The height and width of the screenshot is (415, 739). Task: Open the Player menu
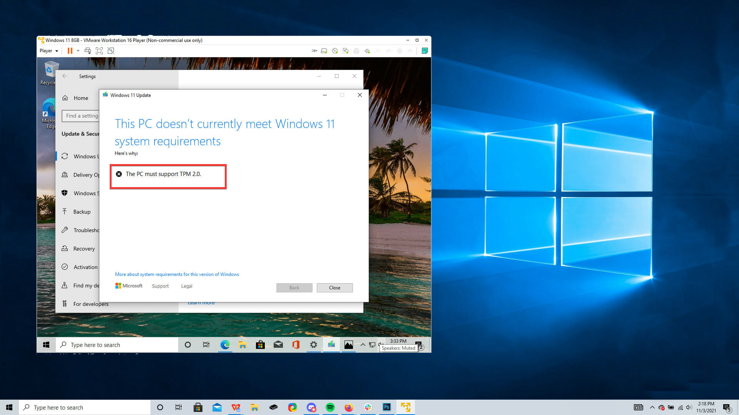pyautogui.click(x=46, y=50)
